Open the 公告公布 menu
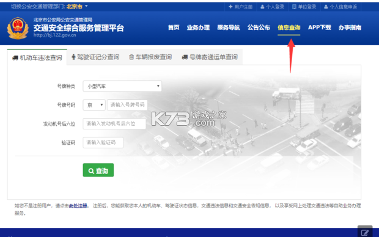Viewport: 379px width, 237px height. (259, 27)
